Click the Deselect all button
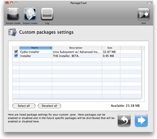157x139 pixels. [49, 106]
